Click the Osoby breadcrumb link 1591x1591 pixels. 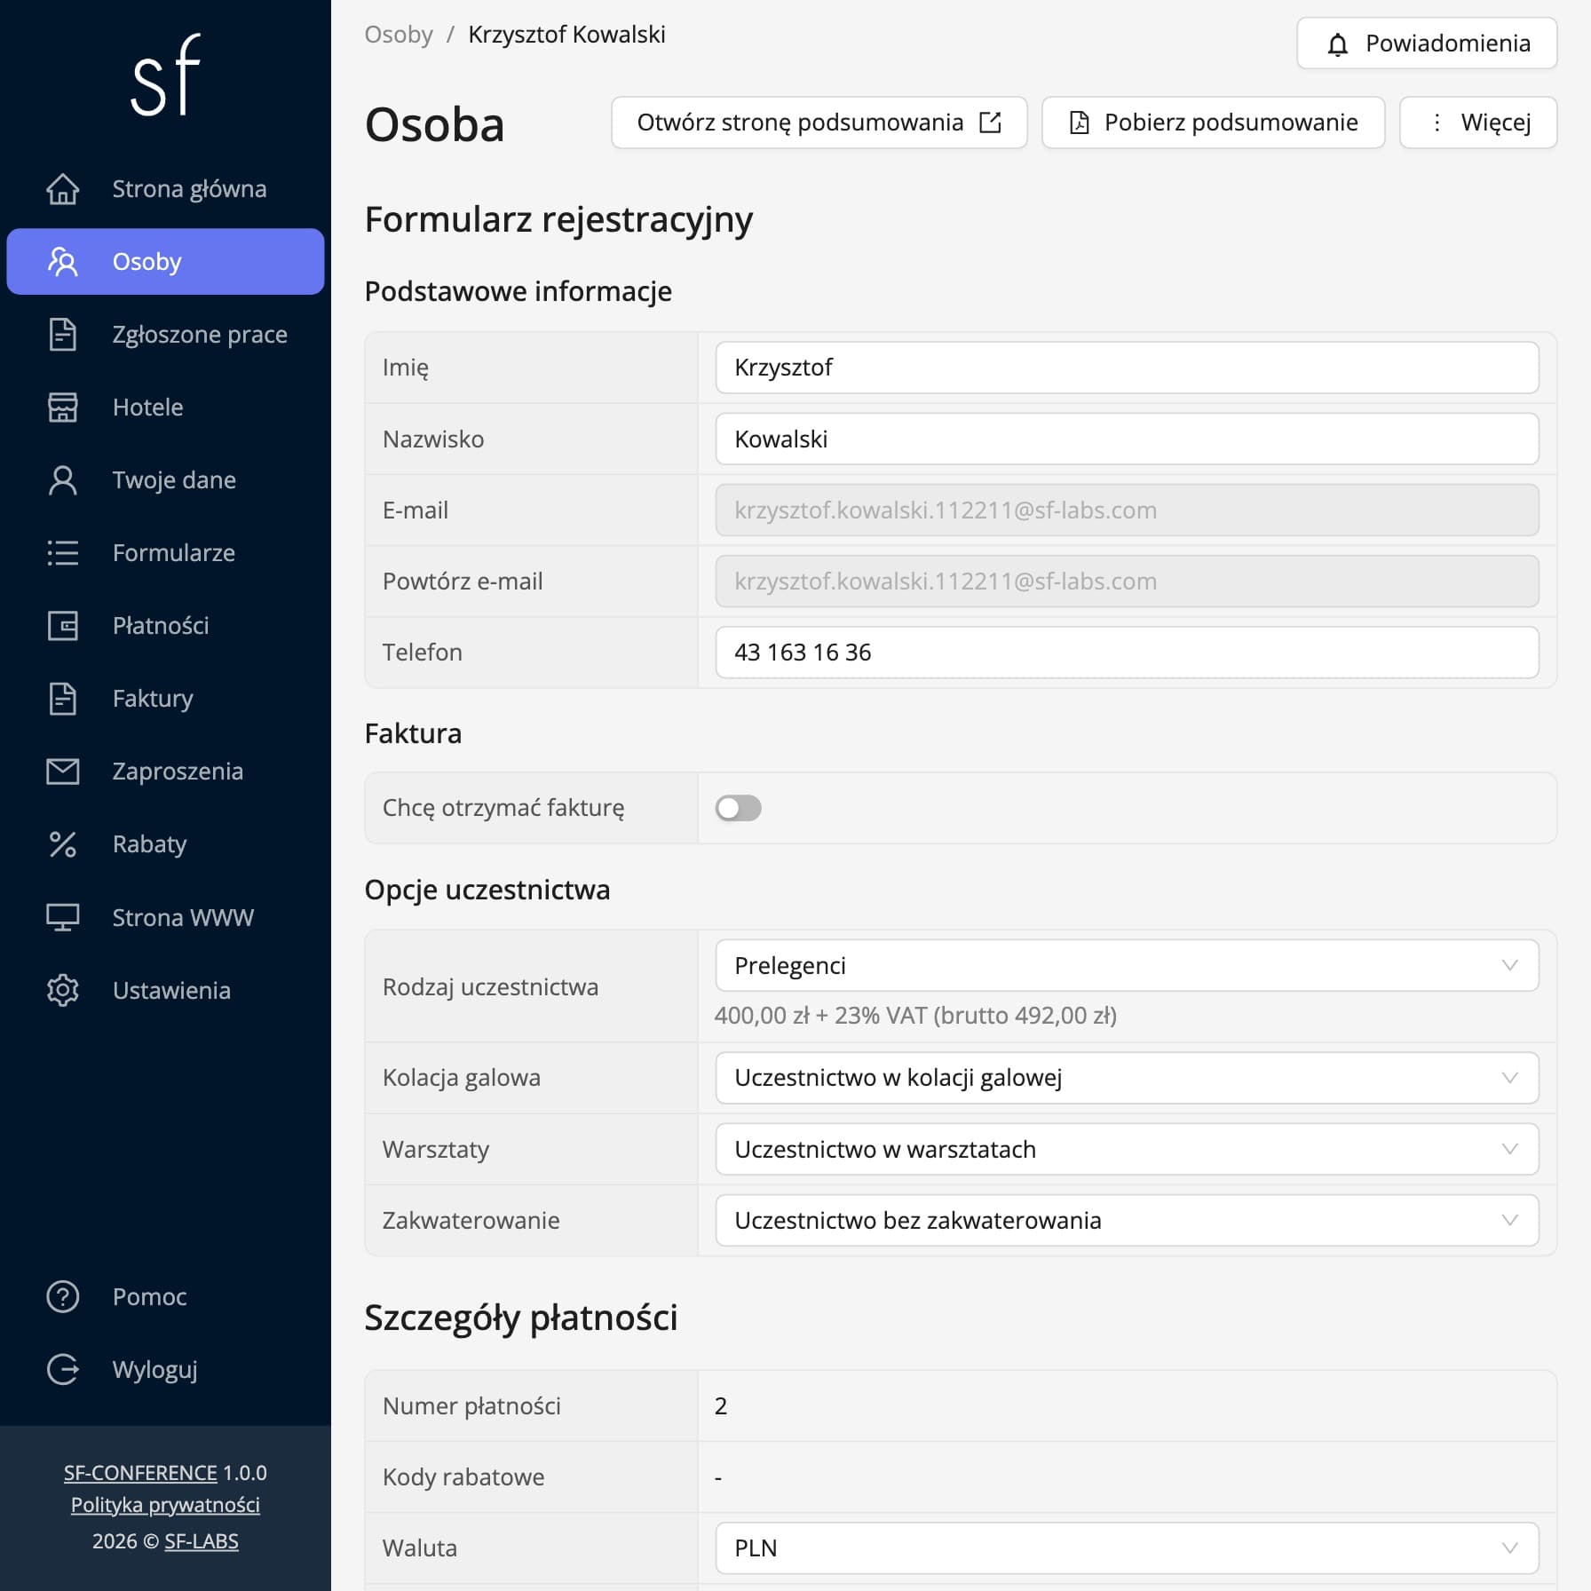coord(399,35)
